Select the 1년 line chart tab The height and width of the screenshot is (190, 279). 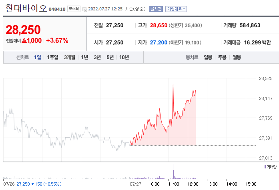(84, 57)
